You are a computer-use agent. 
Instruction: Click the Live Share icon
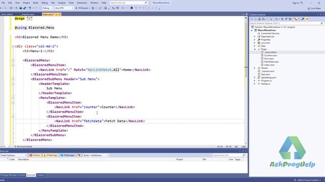(x=309, y=9)
